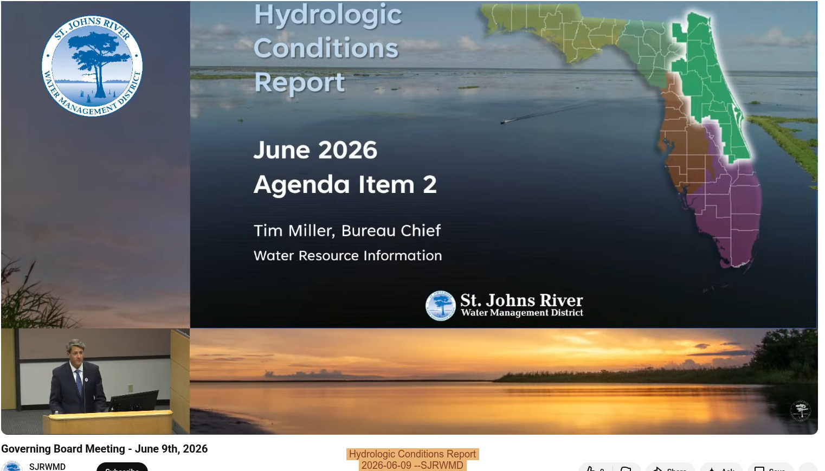Subscribe to the SJRWMD channel
Screen dimensions: 825x471
[122, 468]
